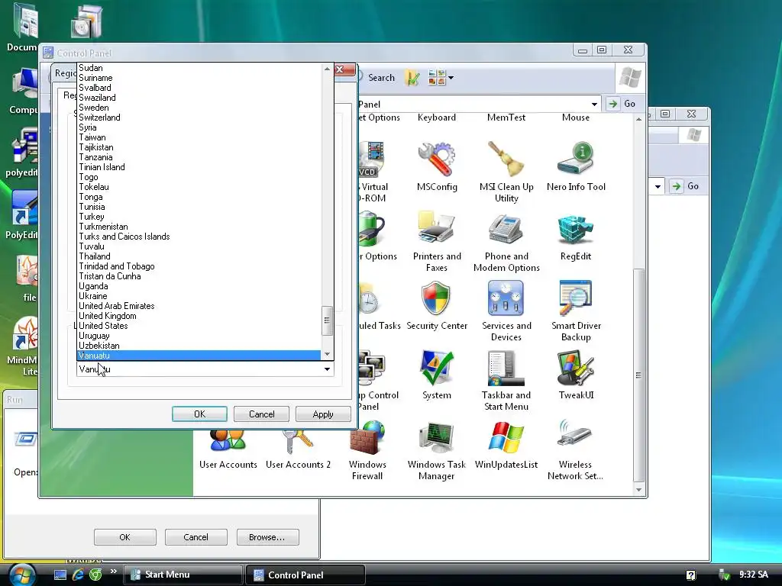Select Sudan at top of list

tap(199, 68)
